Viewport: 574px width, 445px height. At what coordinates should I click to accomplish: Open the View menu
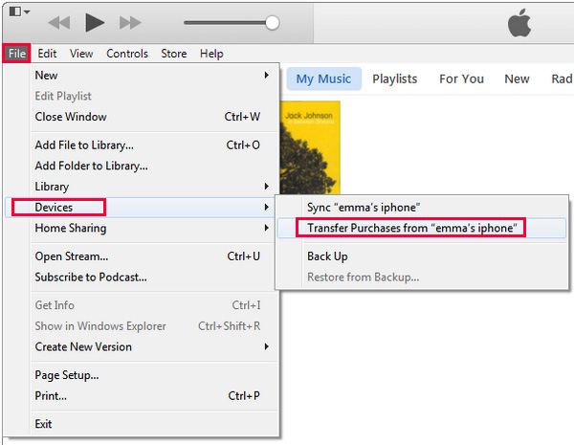[x=81, y=54]
